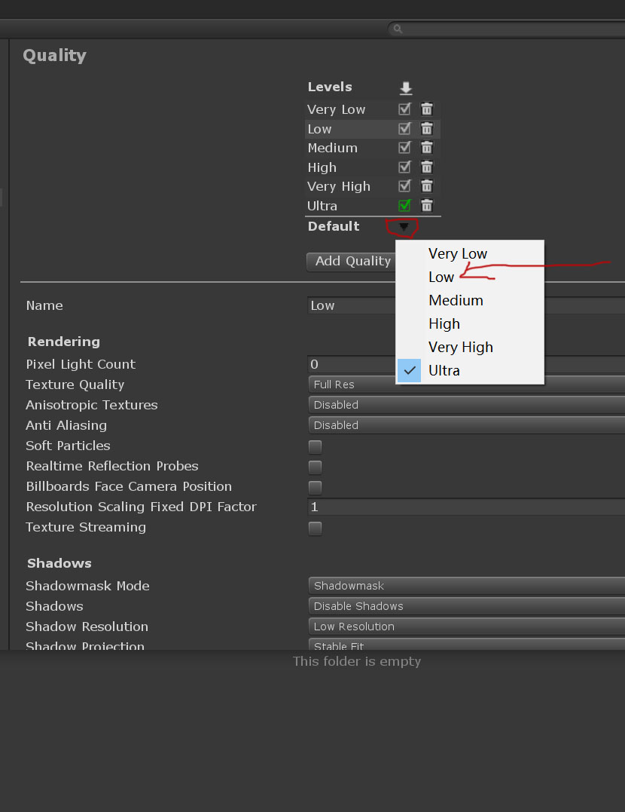The width and height of the screenshot is (625, 812).
Task: Click trash icon for Low level
Action: pos(426,128)
